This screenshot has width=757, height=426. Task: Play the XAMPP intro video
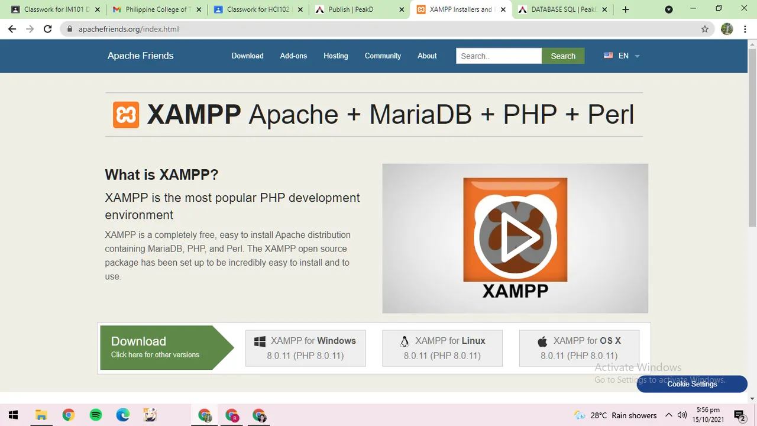coord(515,237)
